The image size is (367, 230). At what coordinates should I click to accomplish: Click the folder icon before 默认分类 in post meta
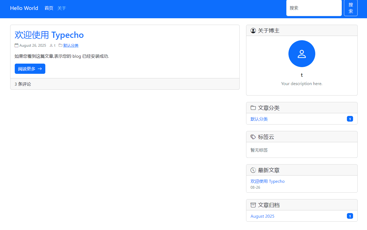coord(60,45)
